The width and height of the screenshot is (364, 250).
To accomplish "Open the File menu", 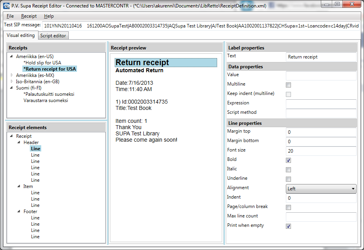I will [10, 16].
